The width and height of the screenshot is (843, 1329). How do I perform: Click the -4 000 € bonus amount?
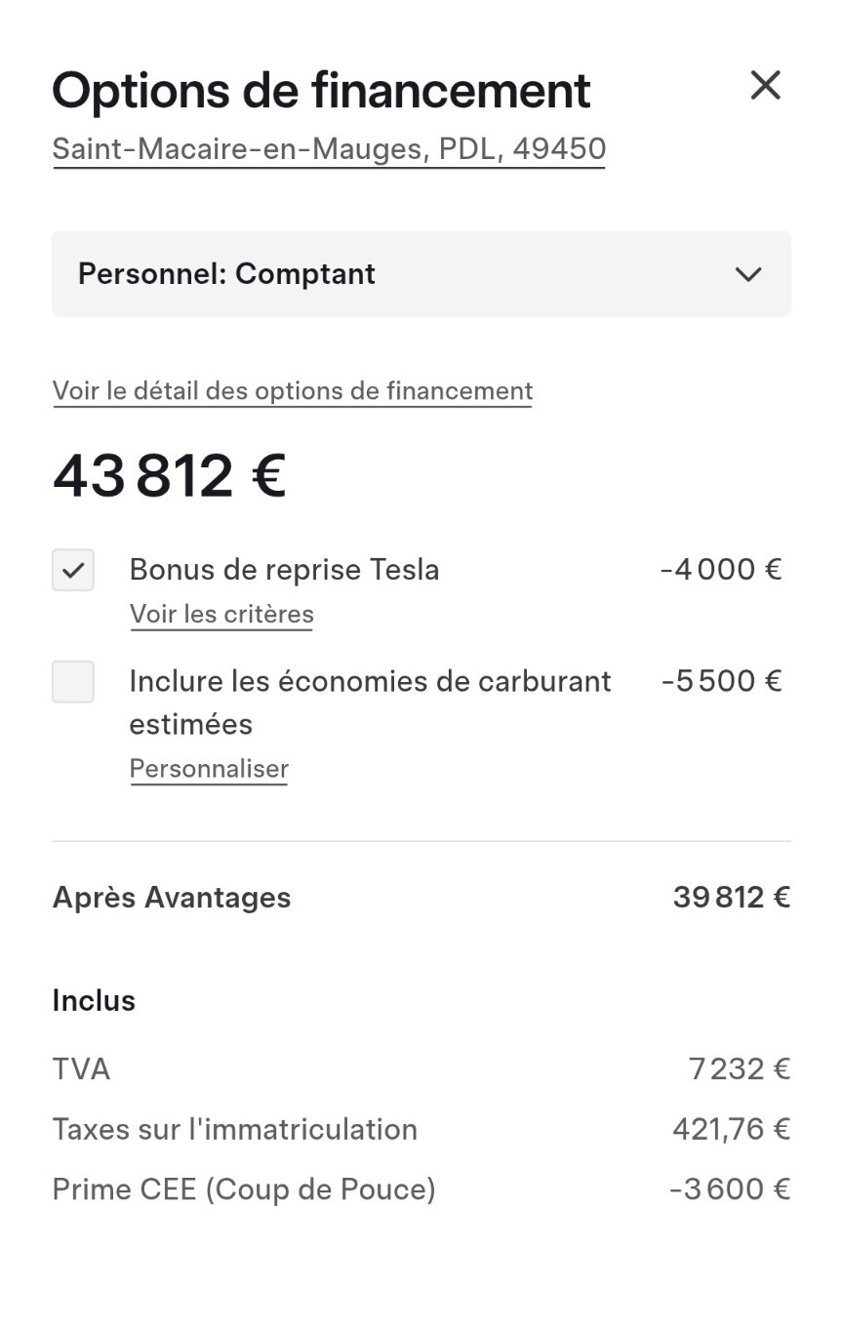point(721,570)
